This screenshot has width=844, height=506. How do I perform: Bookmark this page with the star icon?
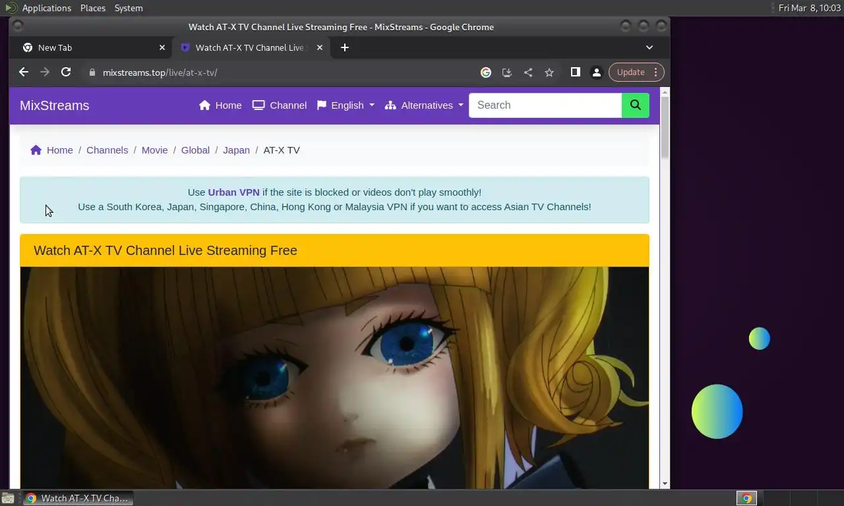(x=549, y=72)
